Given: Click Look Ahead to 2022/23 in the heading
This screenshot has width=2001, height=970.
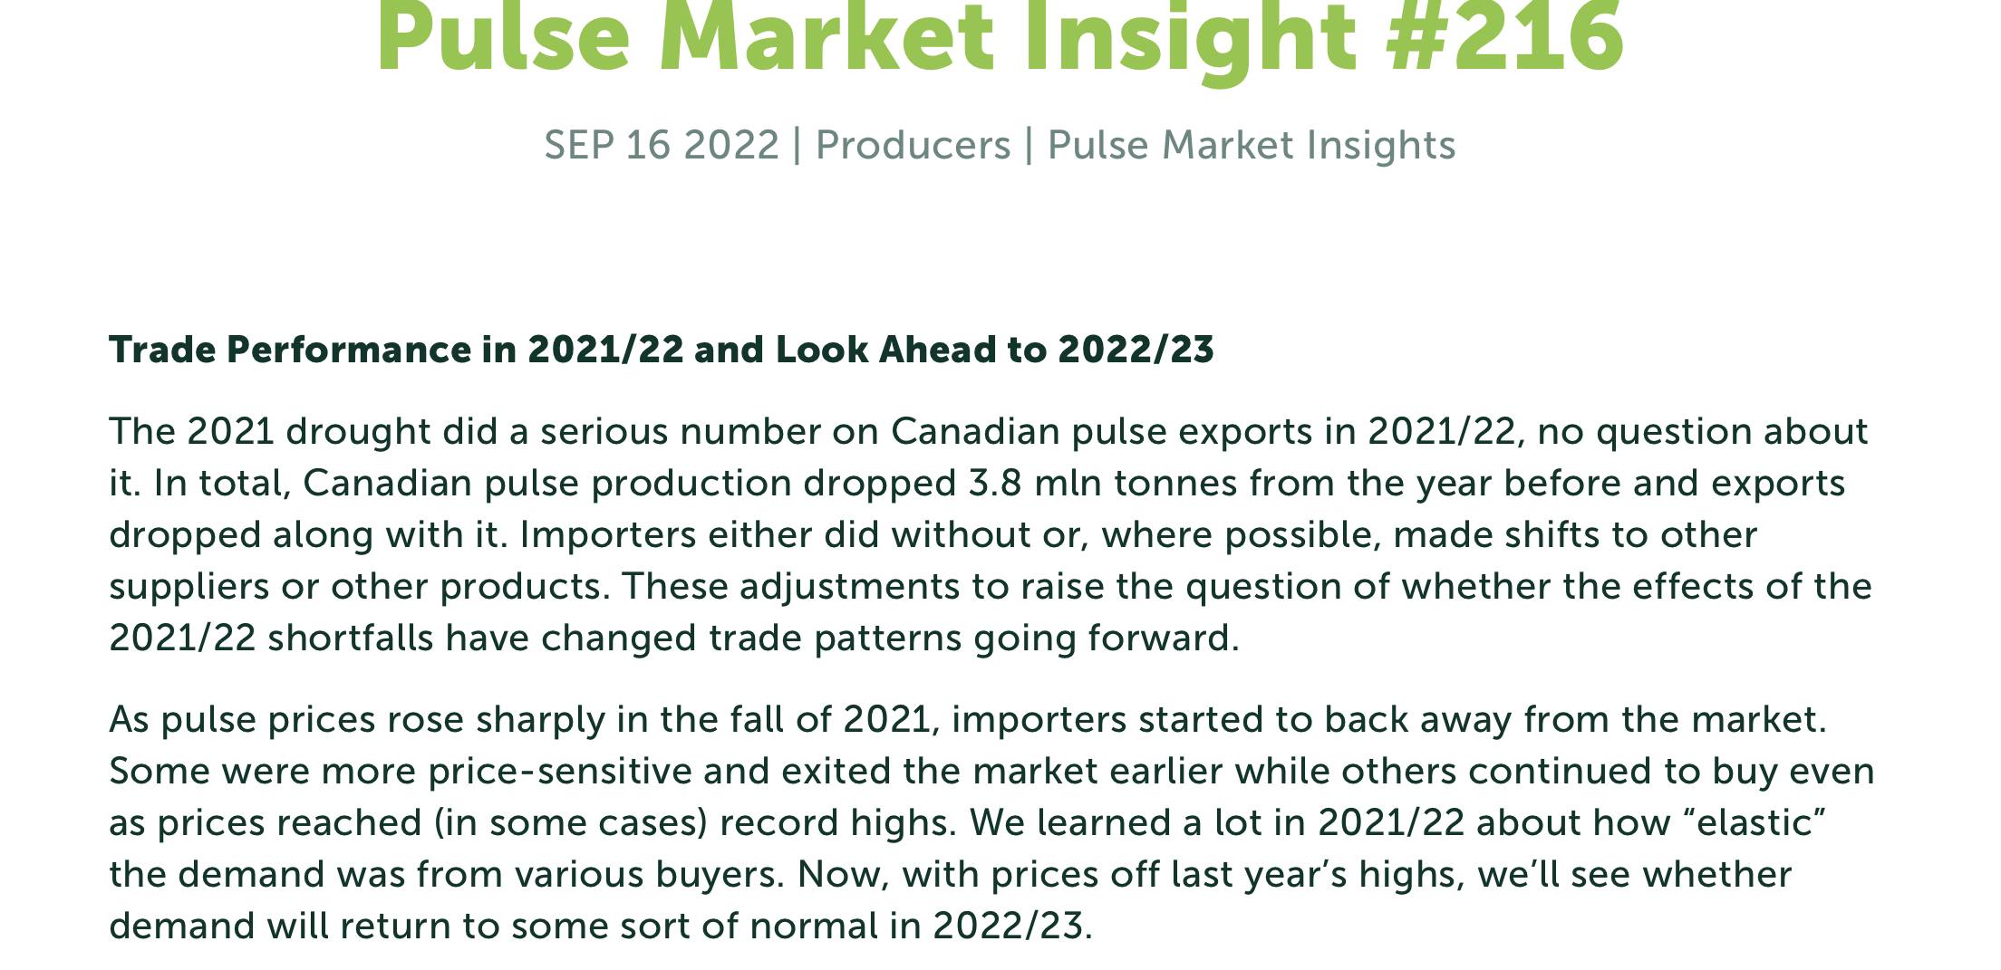Looking at the screenshot, I should coord(994,350).
